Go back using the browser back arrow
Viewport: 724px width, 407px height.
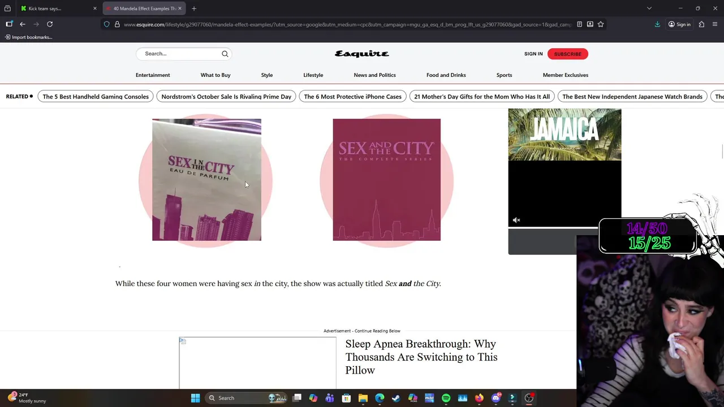coord(23,24)
